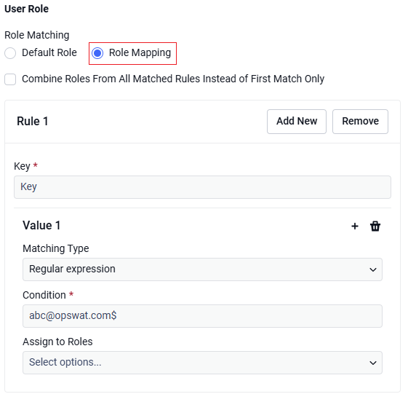Screen dimensions: 408x394
Task: Remove Rule 1 with the Remove button
Action: (x=360, y=122)
